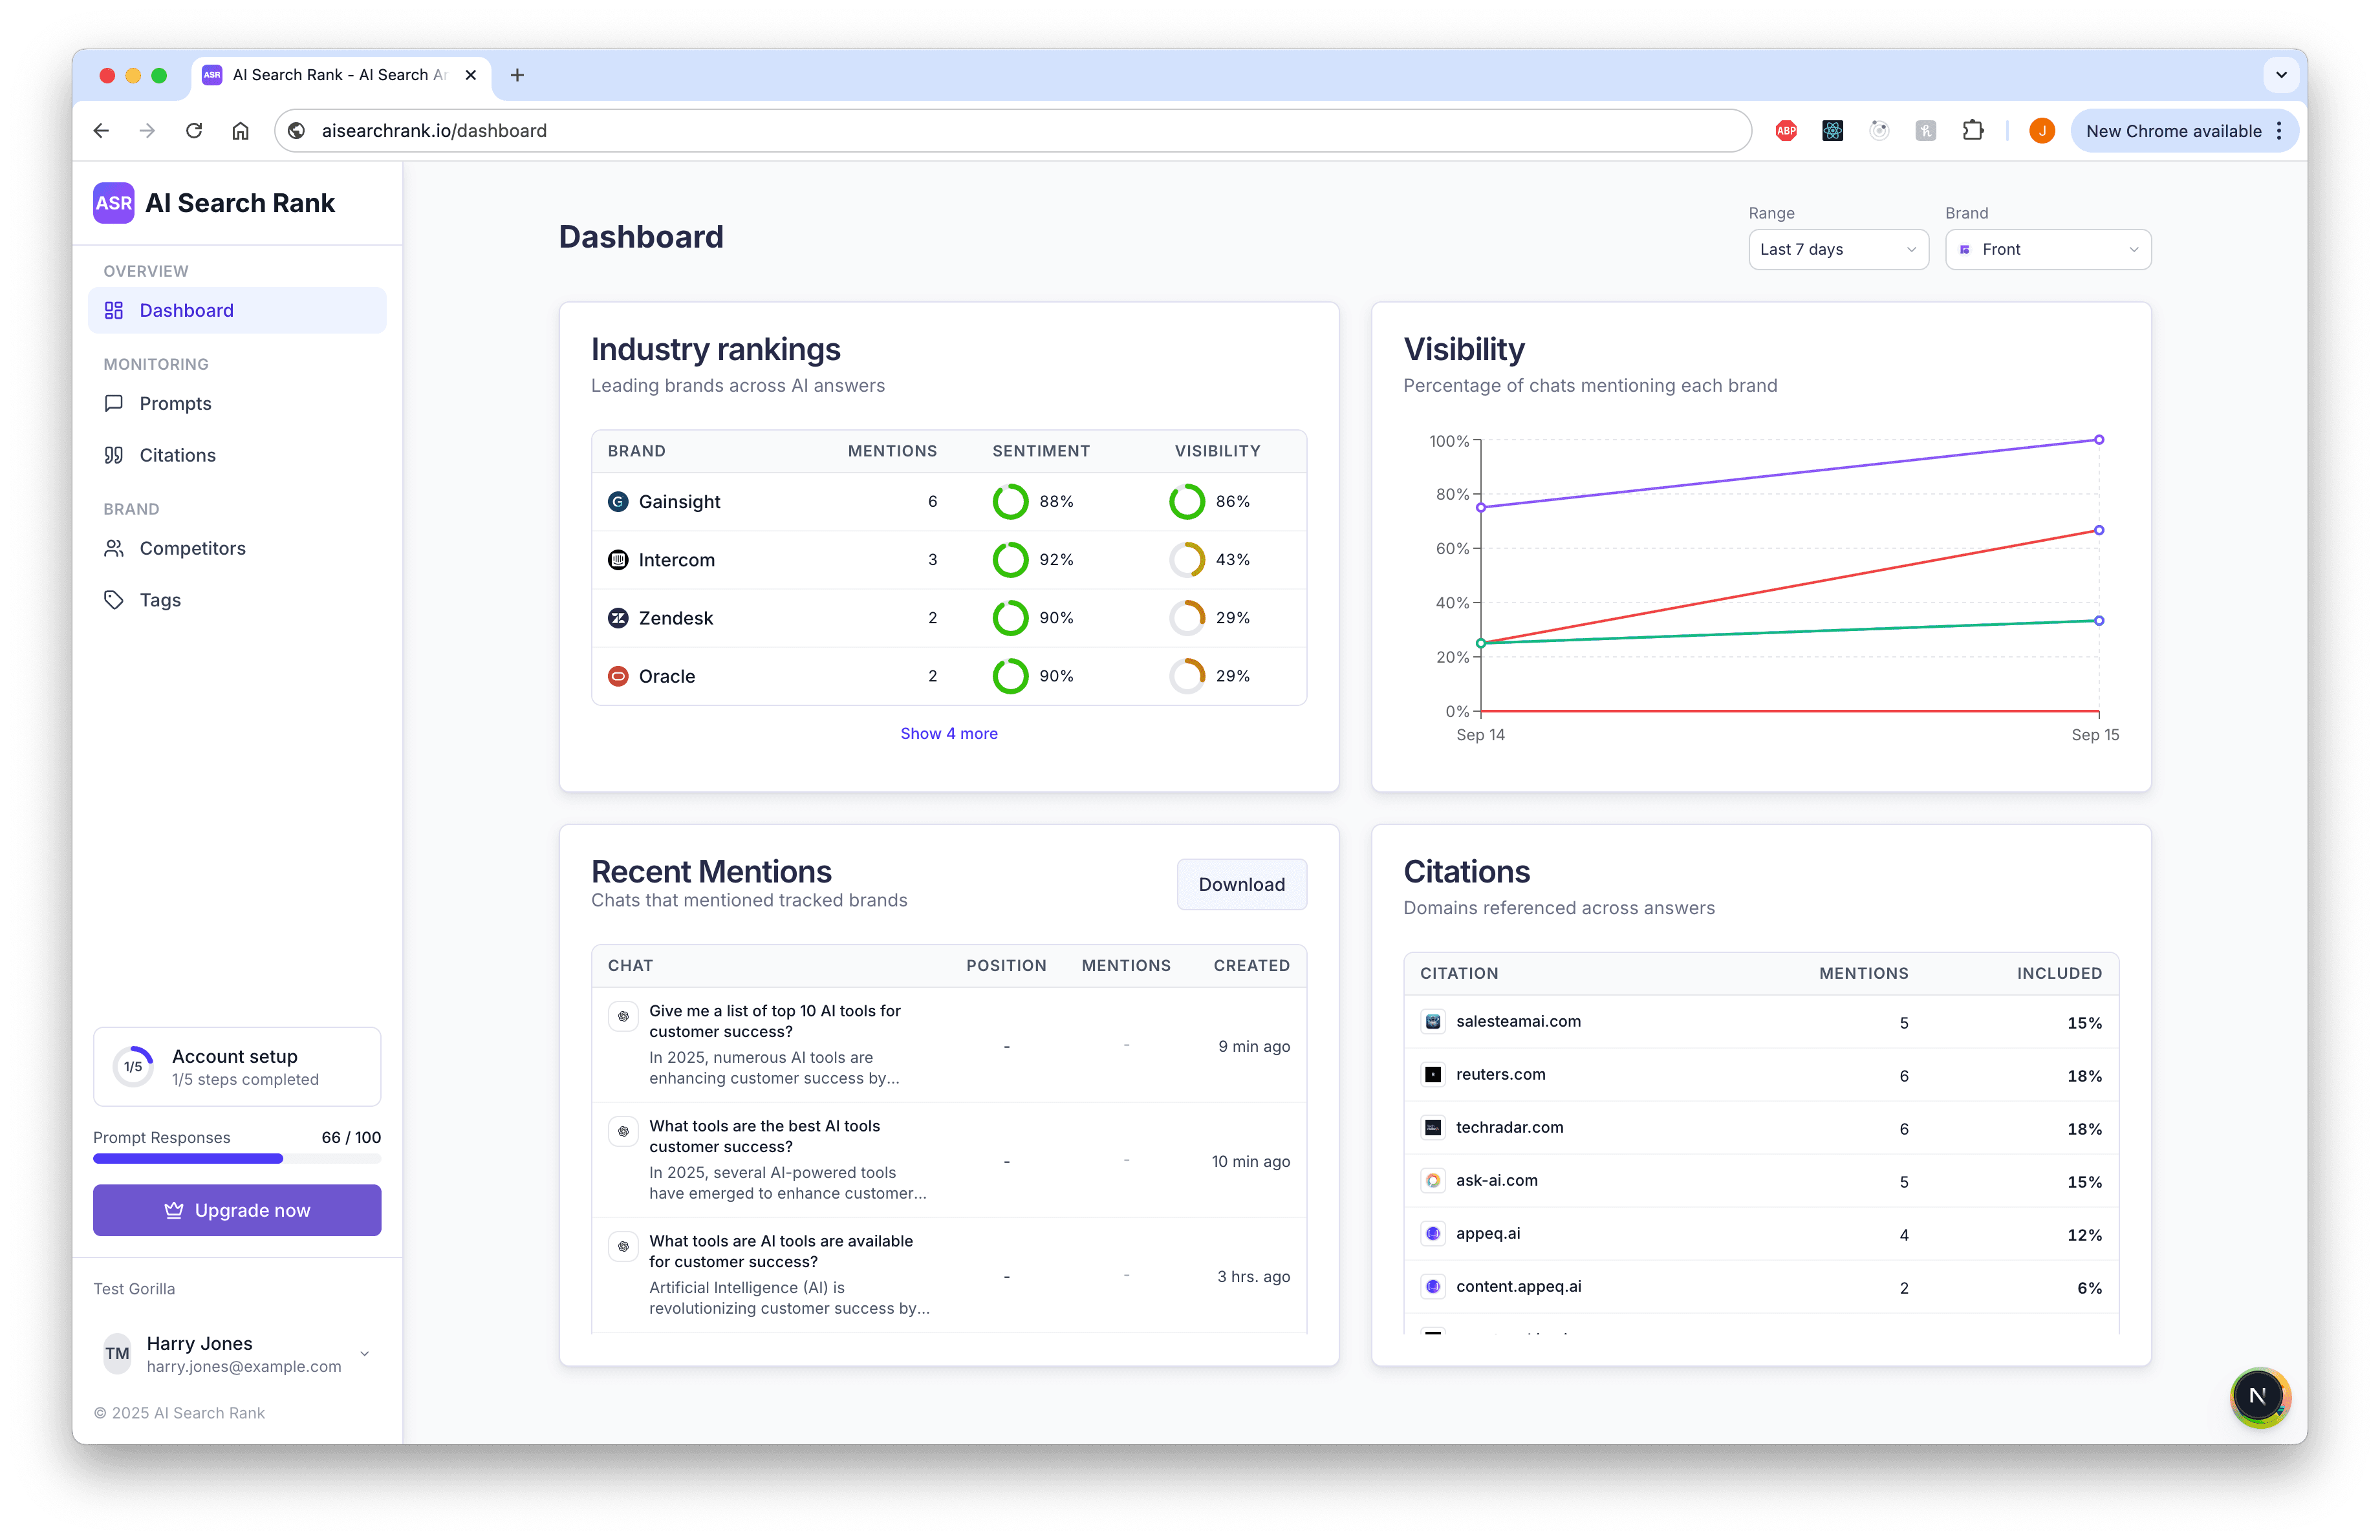Image resolution: width=2380 pixels, height=1540 pixels.
Task: Click the React DevTools extension icon
Action: coord(1832,130)
